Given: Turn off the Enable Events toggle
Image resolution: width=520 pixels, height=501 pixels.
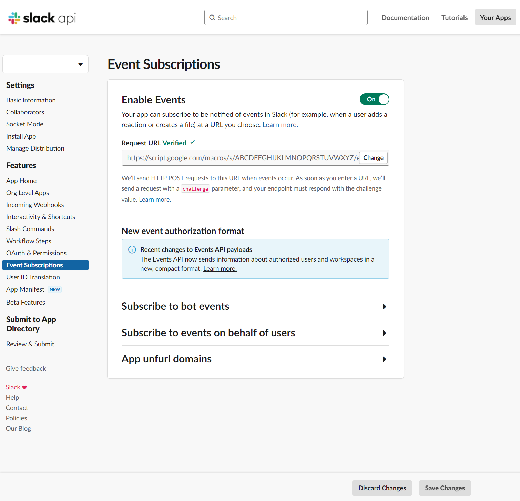Looking at the screenshot, I should click(x=375, y=99).
